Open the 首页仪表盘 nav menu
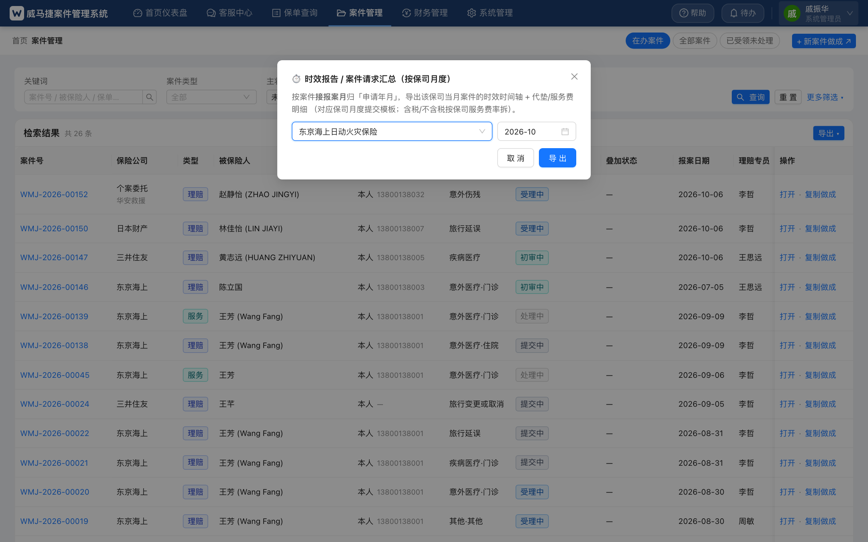The height and width of the screenshot is (542, 868). tap(160, 13)
